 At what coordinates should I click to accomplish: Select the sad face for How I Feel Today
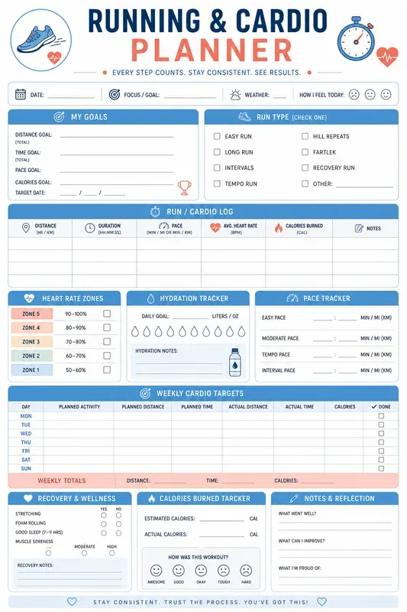tap(354, 94)
